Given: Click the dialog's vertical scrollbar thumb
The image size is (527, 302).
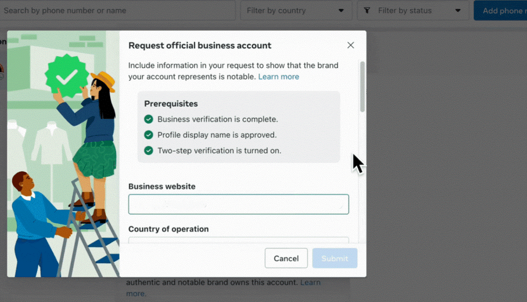Looking at the screenshot, I should [x=362, y=86].
